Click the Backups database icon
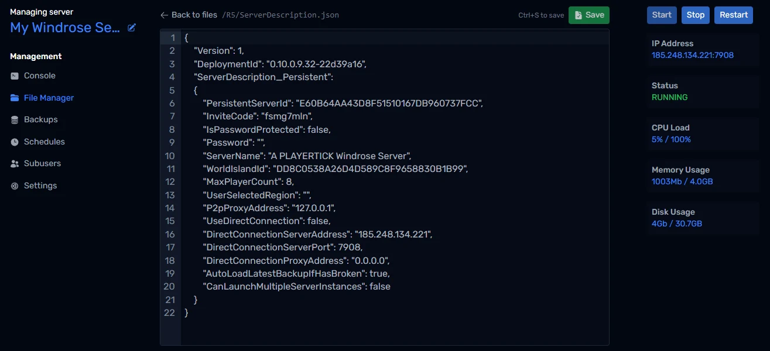 pyautogui.click(x=15, y=120)
